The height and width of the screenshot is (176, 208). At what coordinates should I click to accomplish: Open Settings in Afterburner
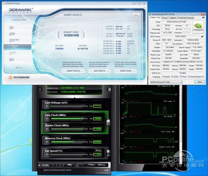click(102, 165)
